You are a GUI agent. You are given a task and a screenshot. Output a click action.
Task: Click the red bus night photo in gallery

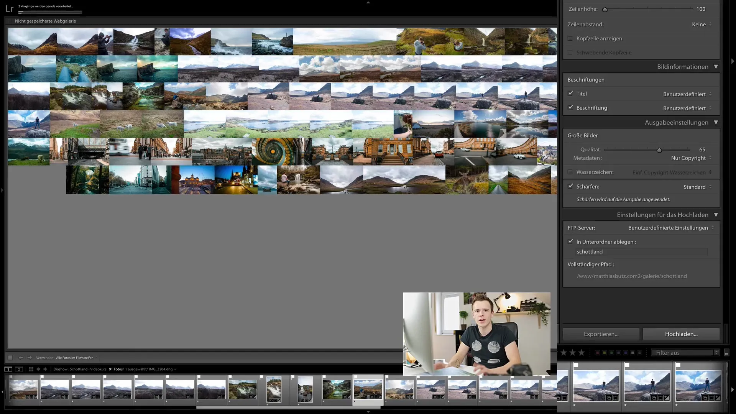tap(236, 180)
